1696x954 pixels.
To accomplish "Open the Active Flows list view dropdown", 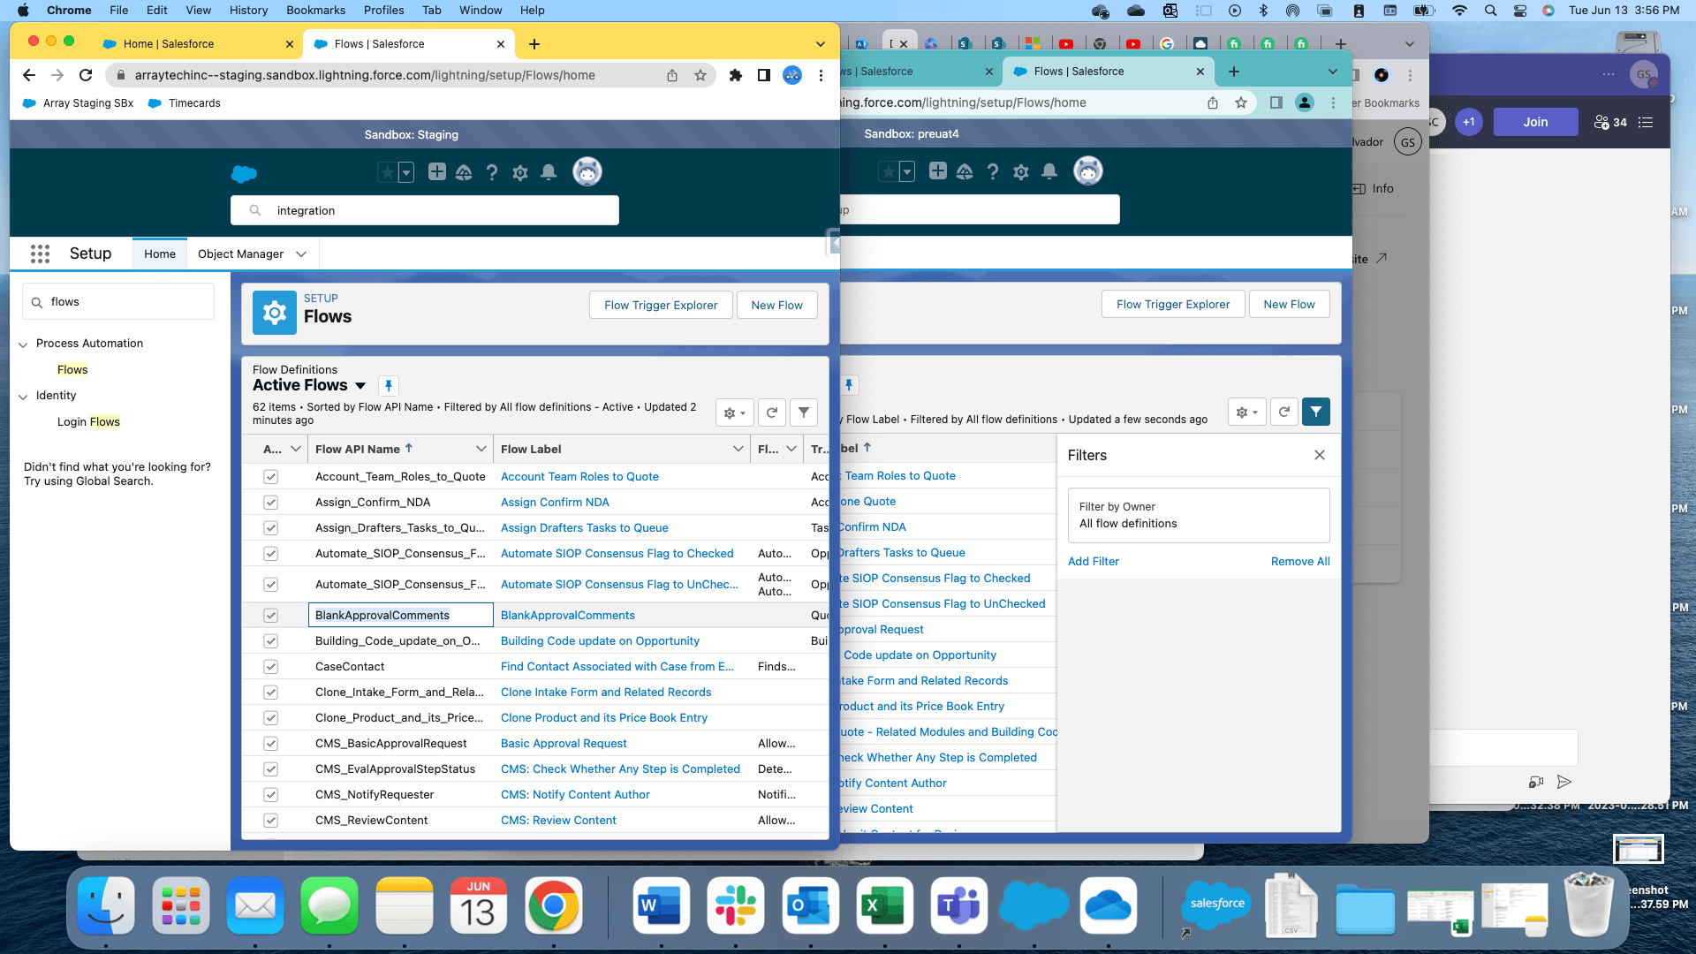I will pos(360,386).
